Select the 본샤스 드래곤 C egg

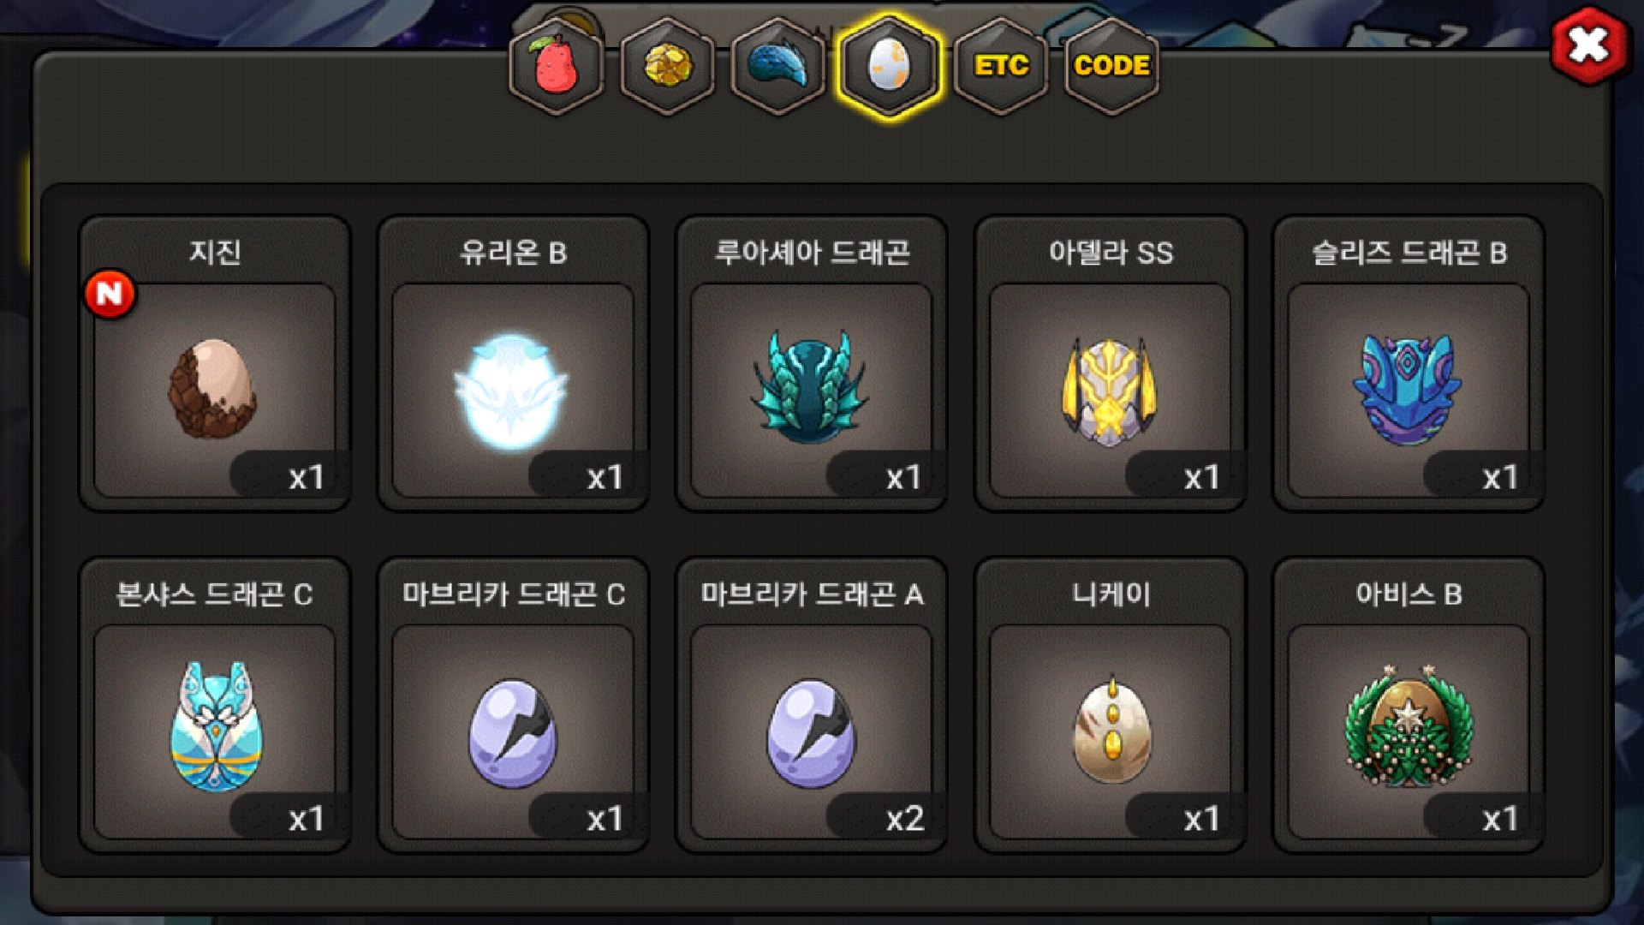tap(214, 706)
